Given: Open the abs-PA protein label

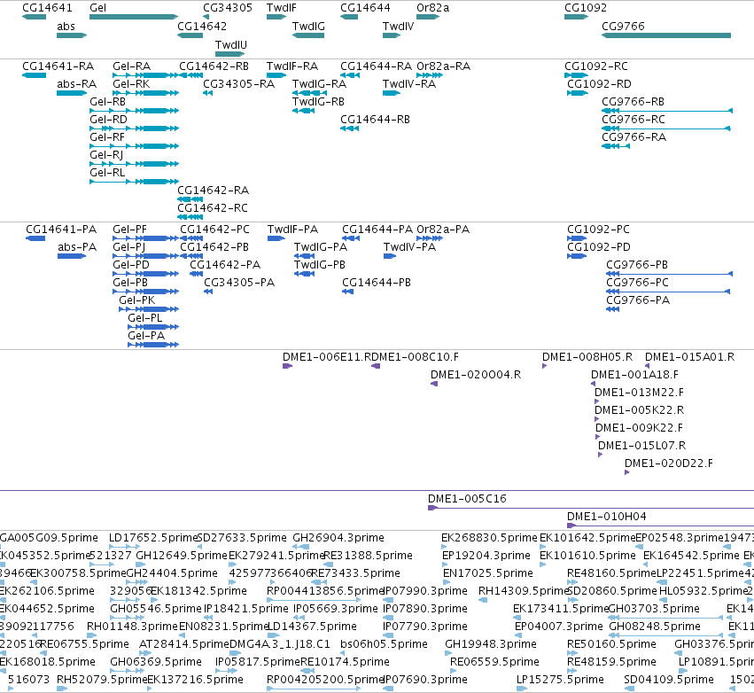Looking at the screenshot, I should pos(77,246).
